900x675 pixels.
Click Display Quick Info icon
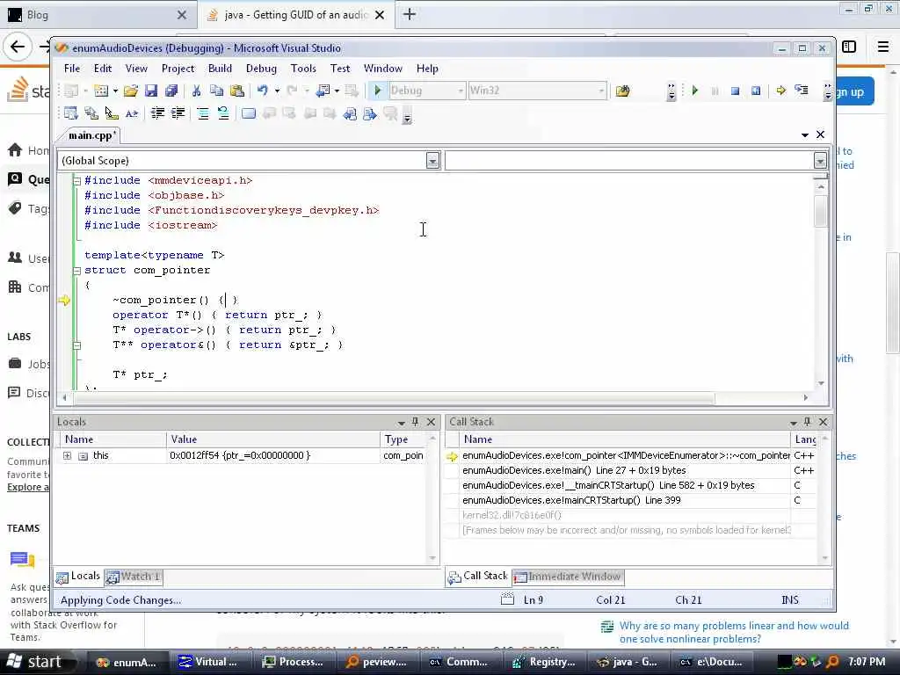click(x=112, y=113)
